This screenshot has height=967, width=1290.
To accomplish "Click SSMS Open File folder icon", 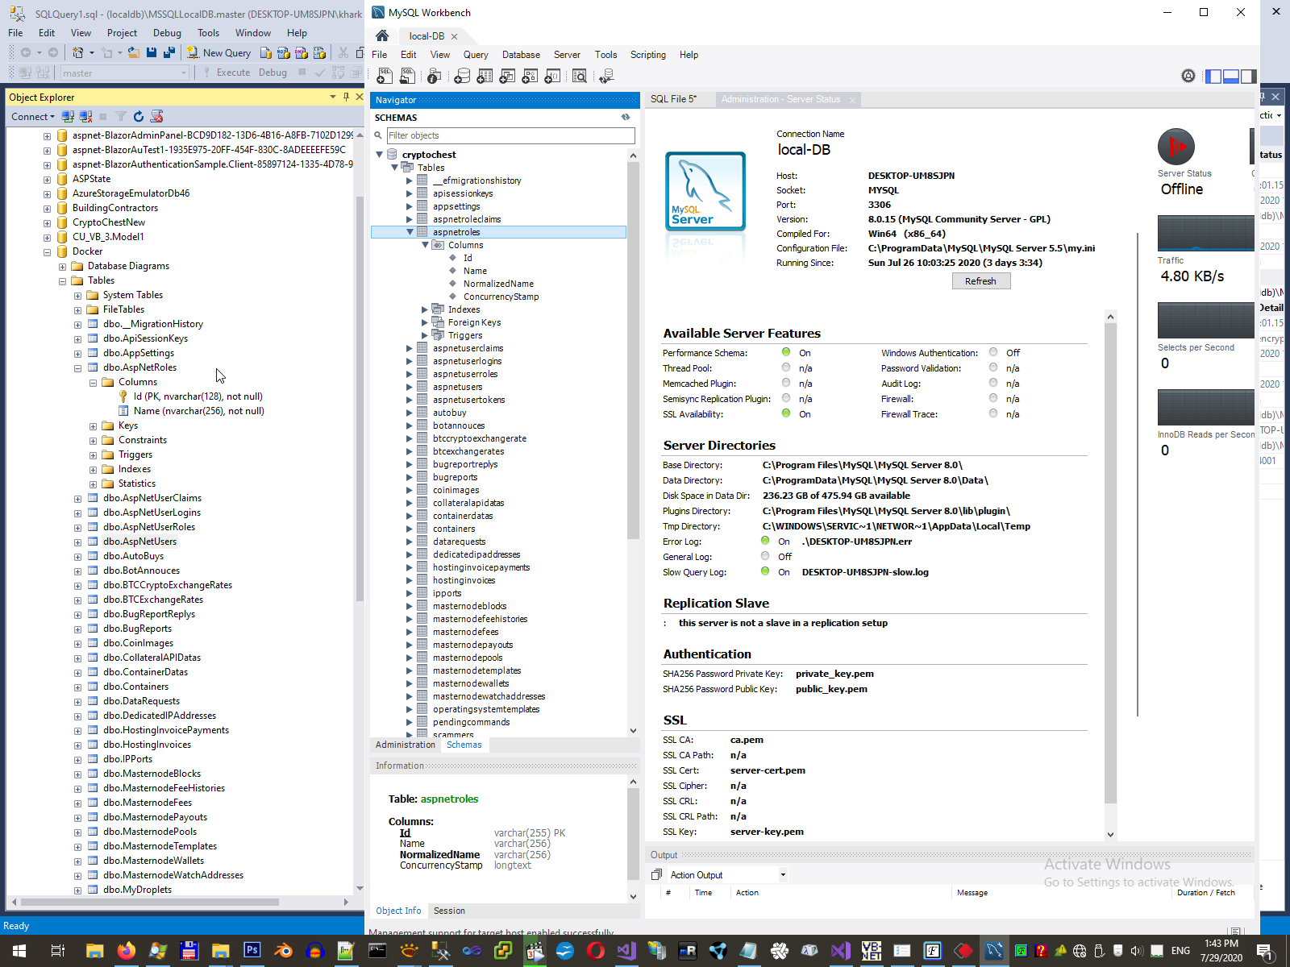I will 133,52.
